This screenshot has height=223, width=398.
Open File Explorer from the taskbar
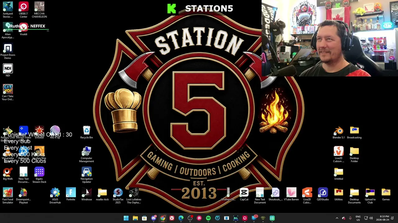point(135,218)
